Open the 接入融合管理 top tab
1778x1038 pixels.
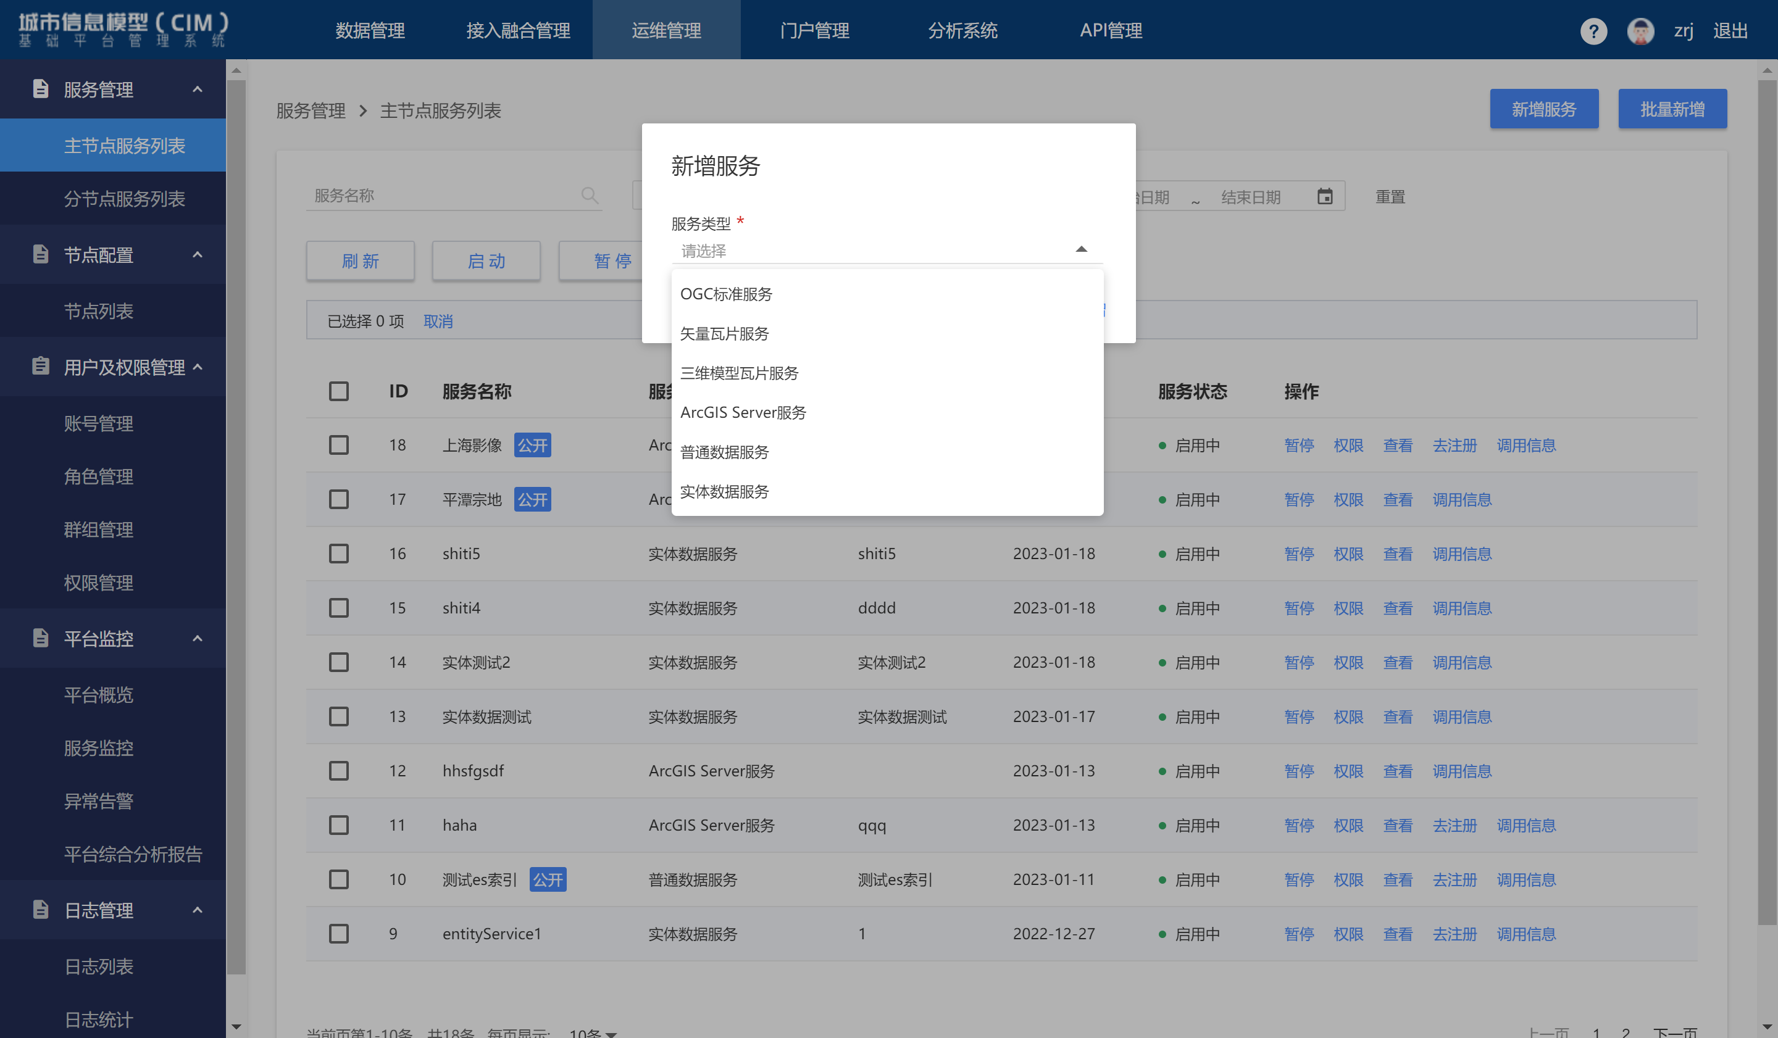pyautogui.click(x=519, y=30)
